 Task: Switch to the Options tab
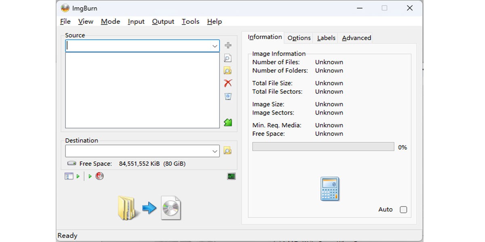(x=299, y=38)
